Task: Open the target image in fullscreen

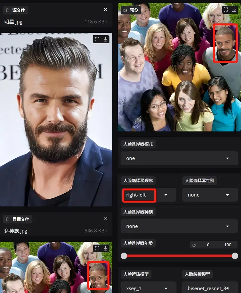Action: [x=97, y=248]
